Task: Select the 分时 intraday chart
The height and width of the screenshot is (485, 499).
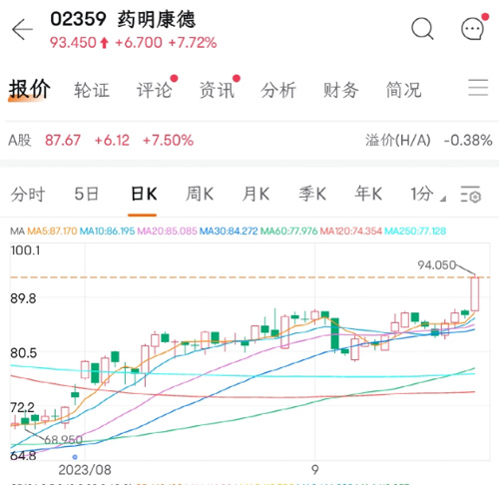Action: (28, 194)
